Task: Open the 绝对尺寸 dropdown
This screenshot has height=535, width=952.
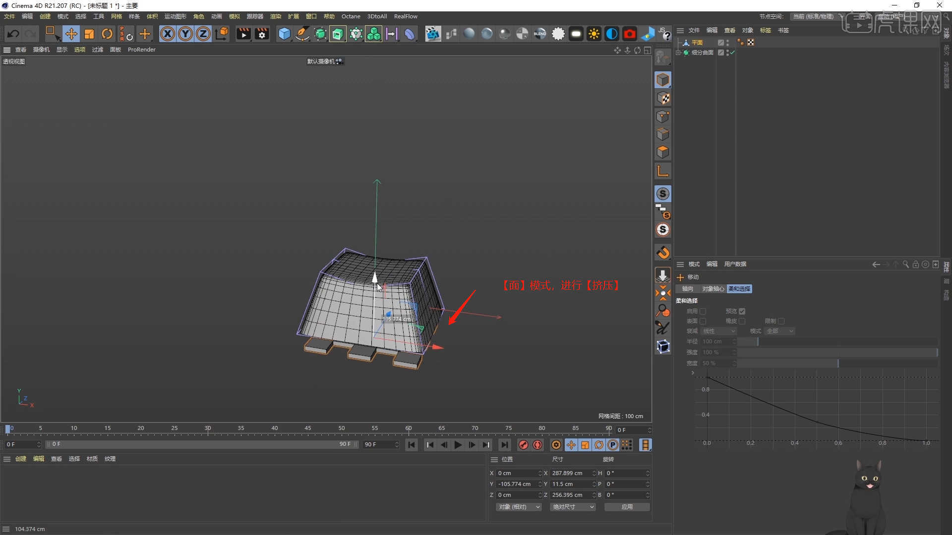Action: point(573,507)
